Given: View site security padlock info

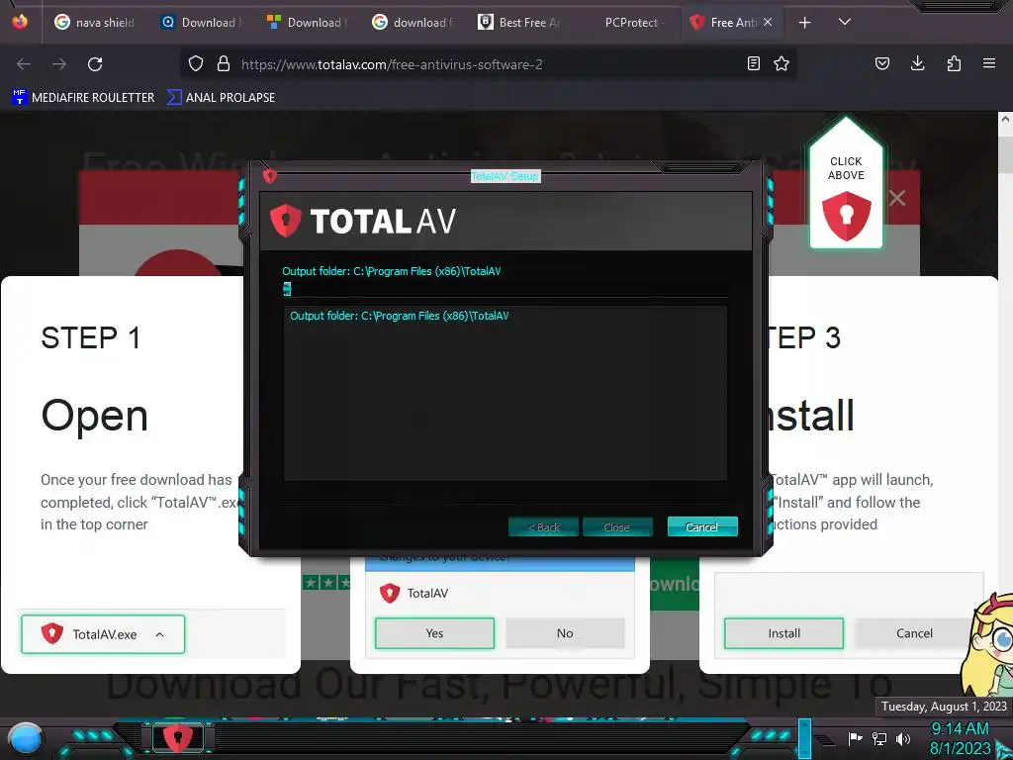Looking at the screenshot, I should tap(224, 63).
